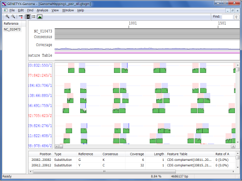Click the red arrow jump icon
This screenshot has width=242, height=181.
pos(21,17)
